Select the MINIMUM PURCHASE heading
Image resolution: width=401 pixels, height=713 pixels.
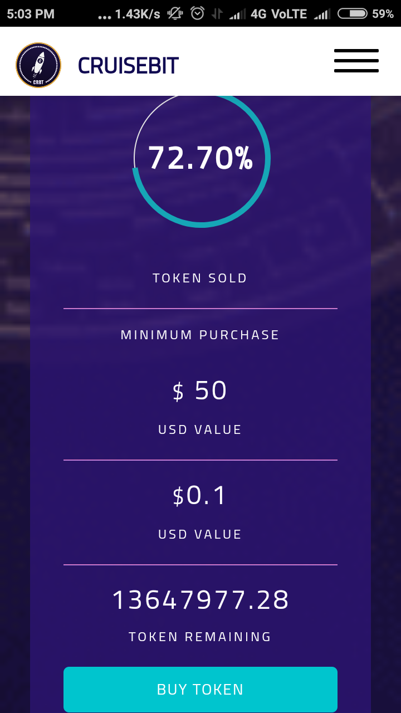[200, 335]
